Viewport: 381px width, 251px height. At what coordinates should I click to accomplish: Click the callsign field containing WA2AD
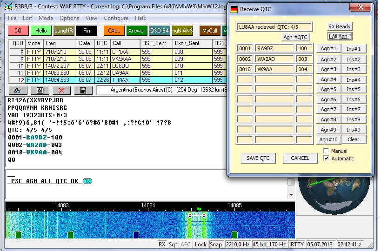(x=274, y=59)
